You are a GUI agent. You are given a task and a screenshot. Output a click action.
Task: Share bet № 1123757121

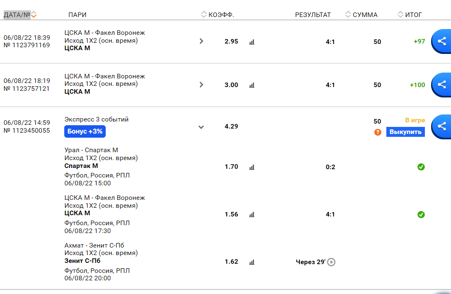click(441, 85)
